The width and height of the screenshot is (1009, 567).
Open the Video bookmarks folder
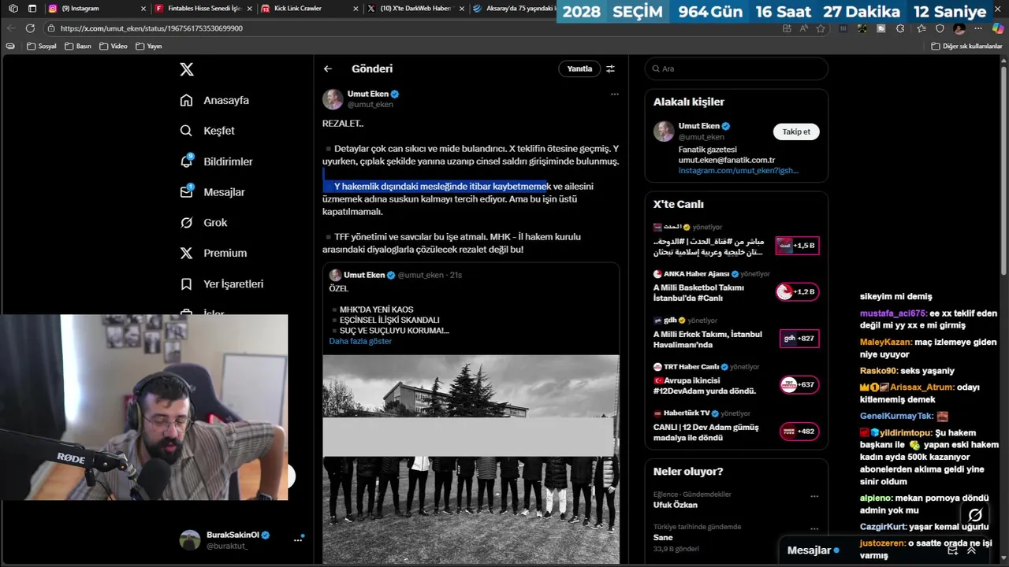point(114,46)
